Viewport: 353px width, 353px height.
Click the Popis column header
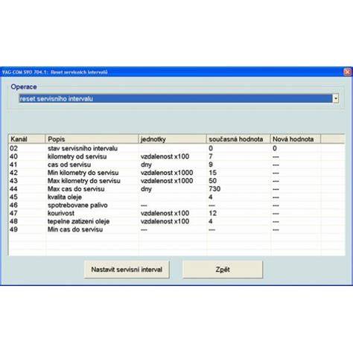point(92,139)
